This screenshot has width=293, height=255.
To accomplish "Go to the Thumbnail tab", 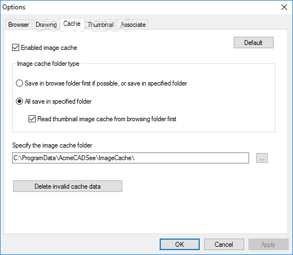I will click(x=101, y=25).
